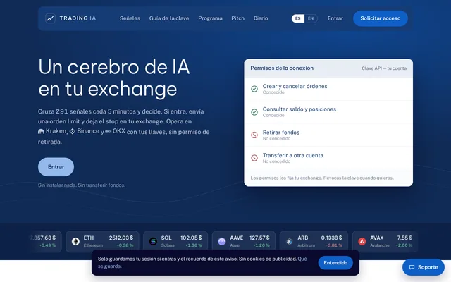Click the Arbitrum coin icon
This screenshot has height=282, width=451.
tap(290, 241)
